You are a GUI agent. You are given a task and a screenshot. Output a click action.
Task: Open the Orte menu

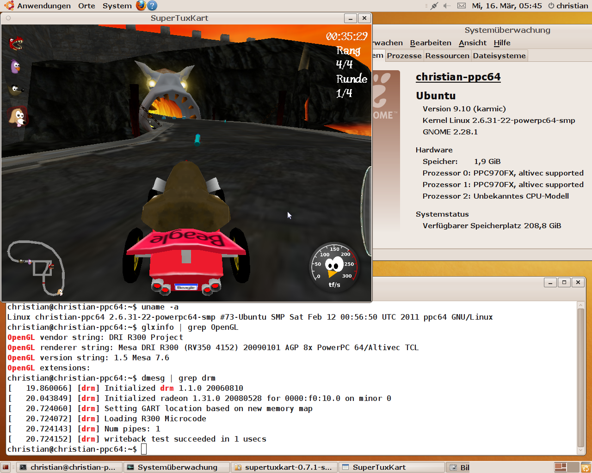click(86, 6)
